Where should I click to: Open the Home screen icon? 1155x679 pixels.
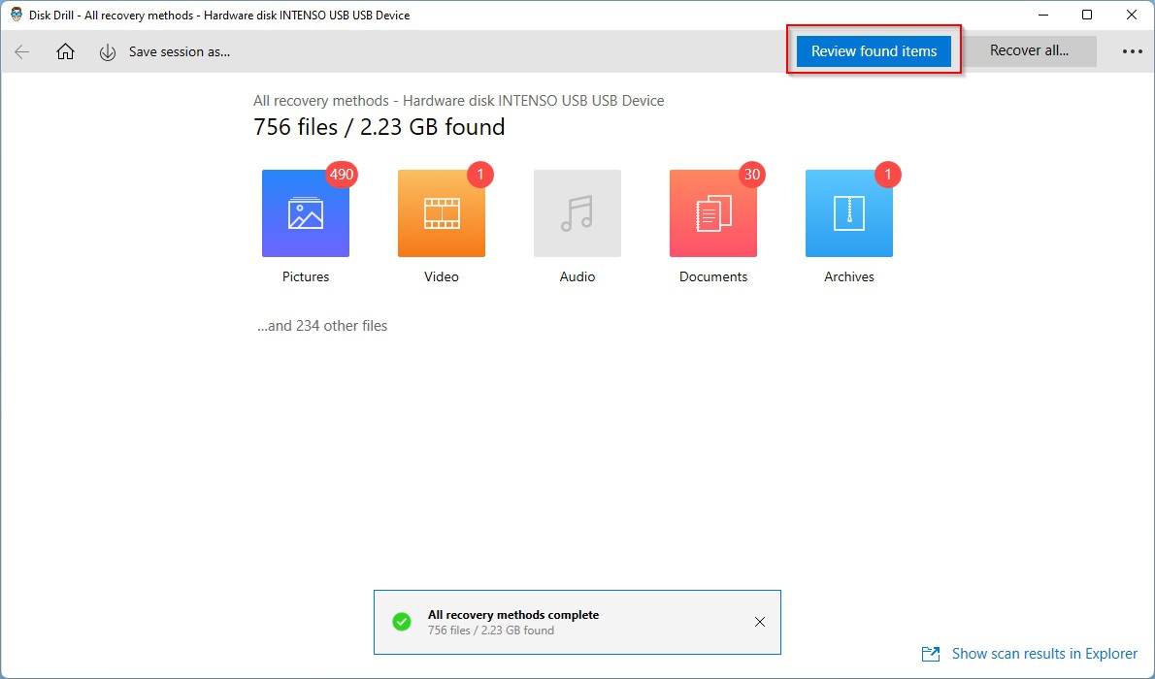coord(66,51)
